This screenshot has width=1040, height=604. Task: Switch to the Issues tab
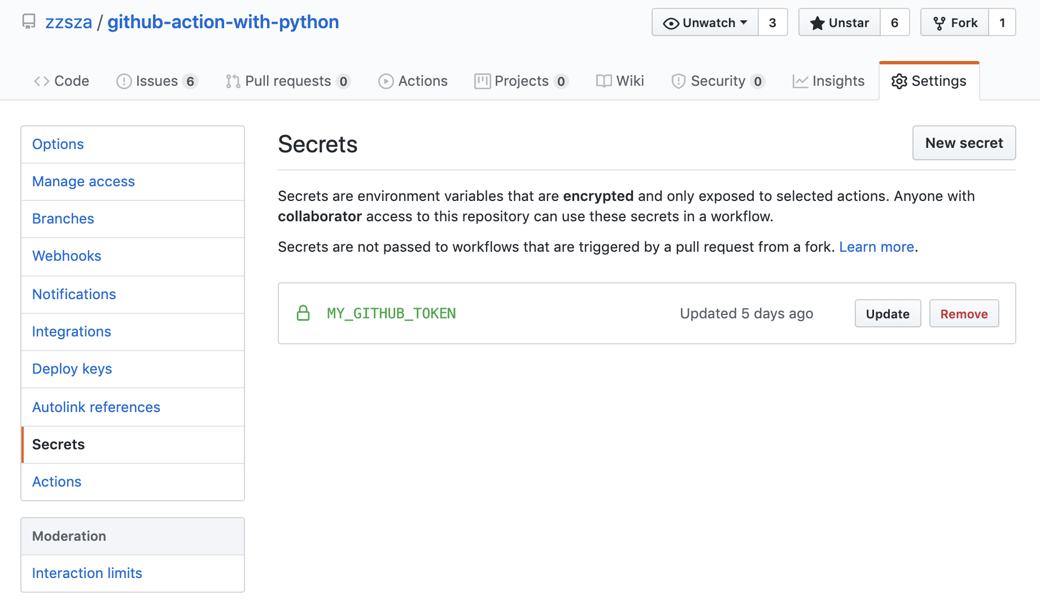pyautogui.click(x=156, y=81)
